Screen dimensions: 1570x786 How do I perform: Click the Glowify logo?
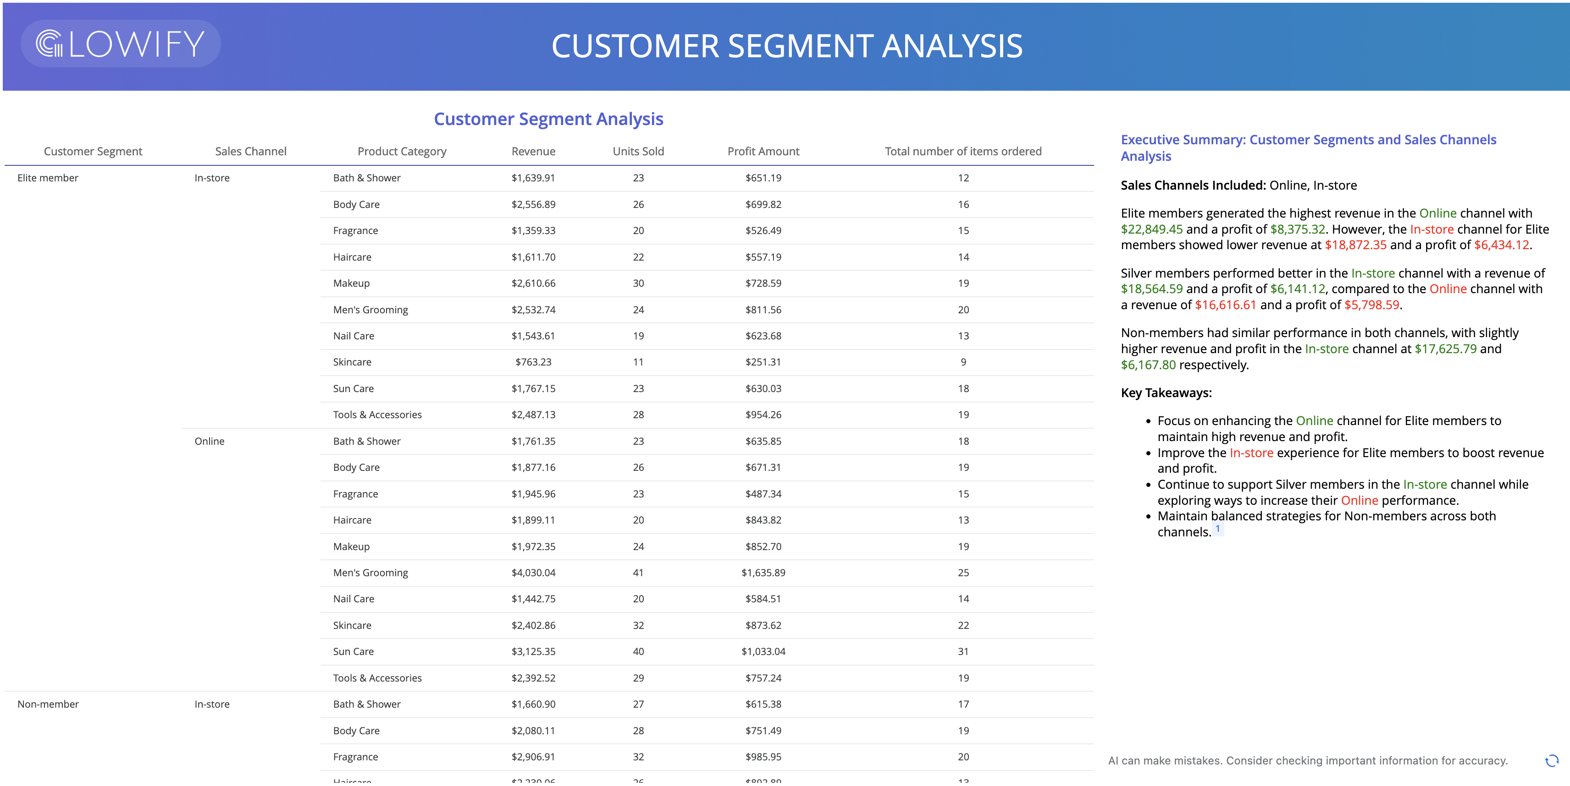point(121,44)
